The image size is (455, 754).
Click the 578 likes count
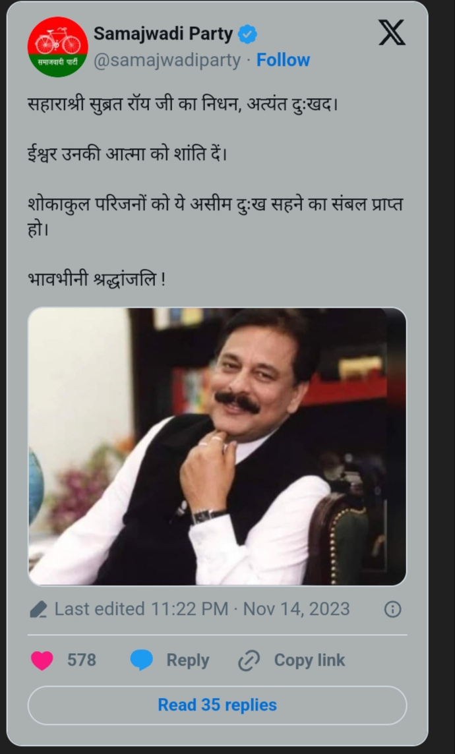click(81, 660)
